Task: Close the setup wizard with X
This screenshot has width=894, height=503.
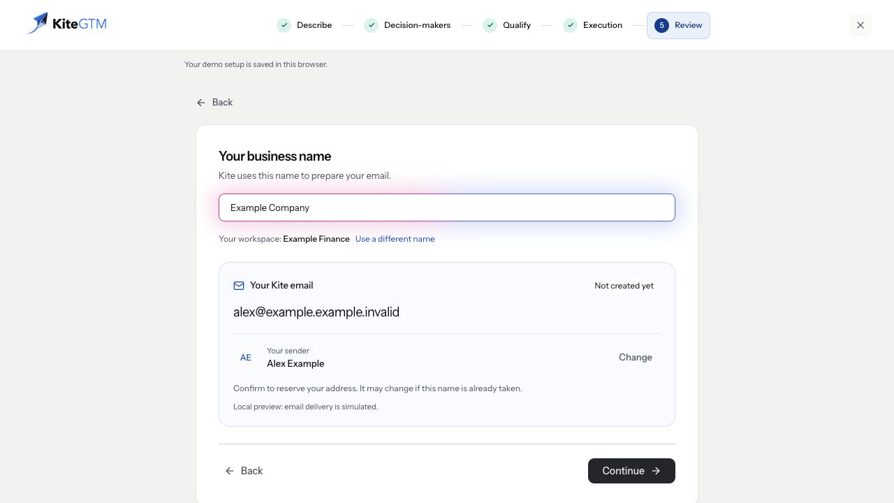Action: [860, 25]
